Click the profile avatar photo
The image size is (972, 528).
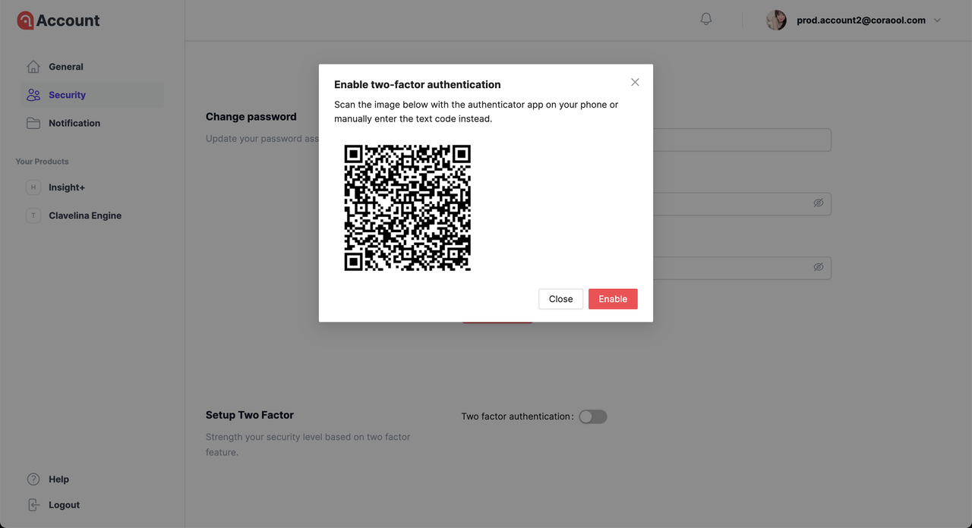(775, 20)
